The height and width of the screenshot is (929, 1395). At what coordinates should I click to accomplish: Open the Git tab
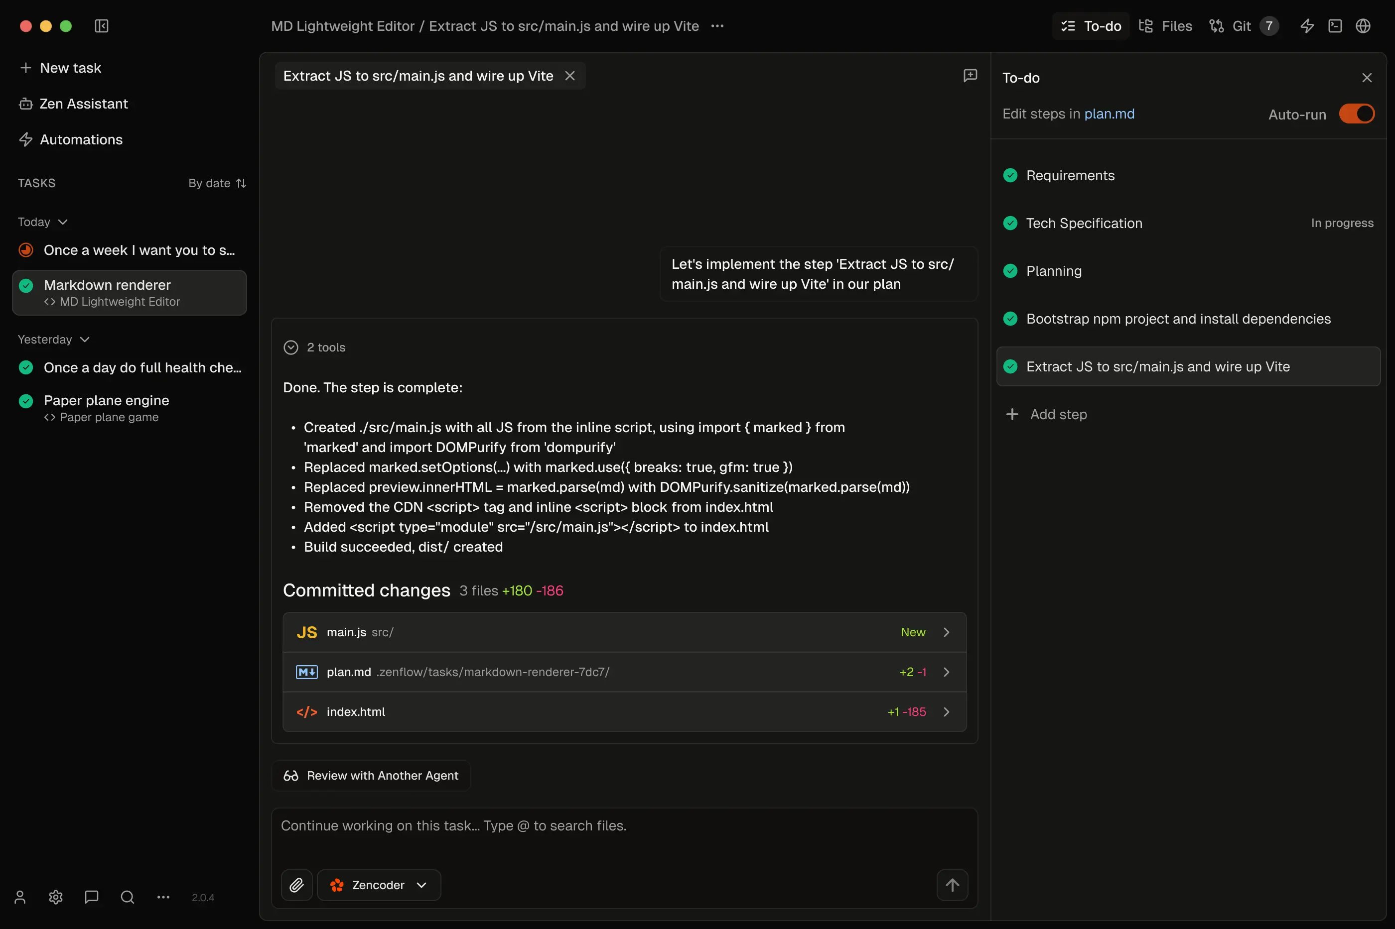tap(1232, 26)
